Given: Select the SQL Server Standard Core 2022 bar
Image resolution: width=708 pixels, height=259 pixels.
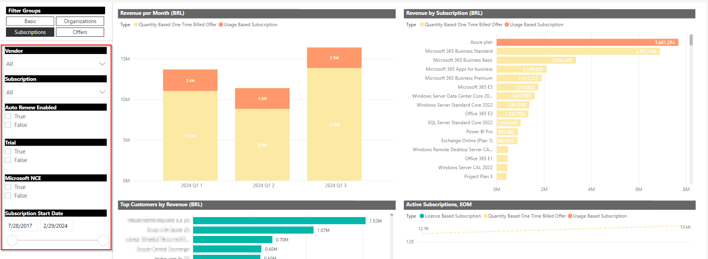Looking at the screenshot, I should point(509,123).
